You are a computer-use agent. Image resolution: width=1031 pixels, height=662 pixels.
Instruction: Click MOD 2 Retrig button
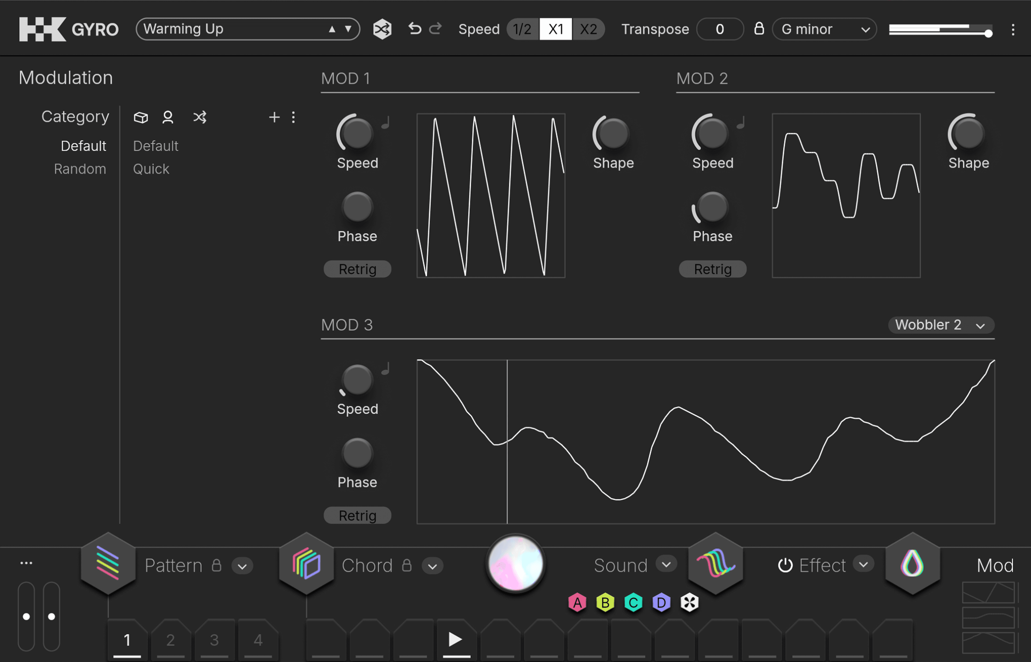pyautogui.click(x=713, y=269)
